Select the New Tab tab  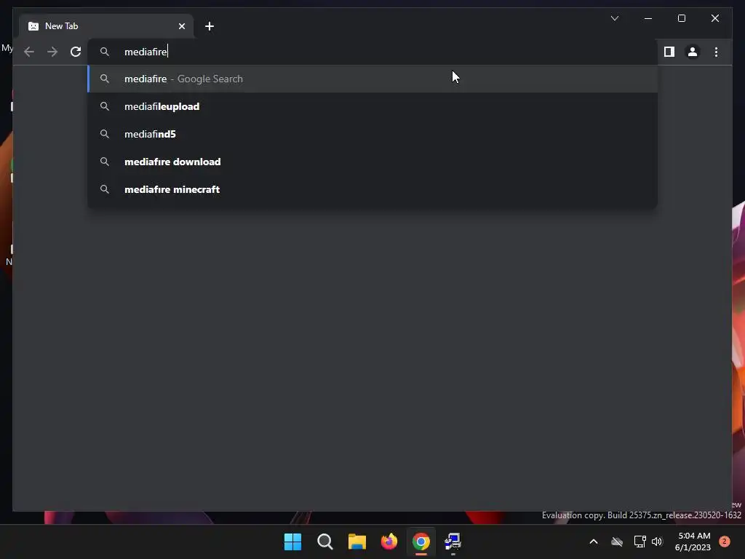pyautogui.click(x=106, y=26)
